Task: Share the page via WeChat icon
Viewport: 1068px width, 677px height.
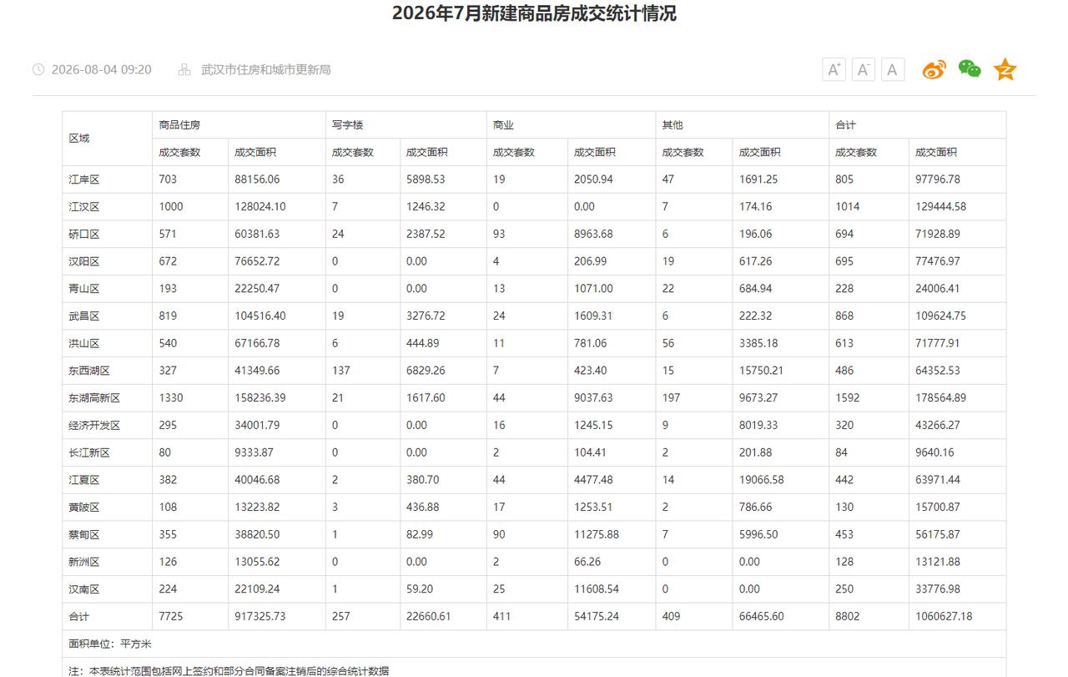Action: (970, 69)
